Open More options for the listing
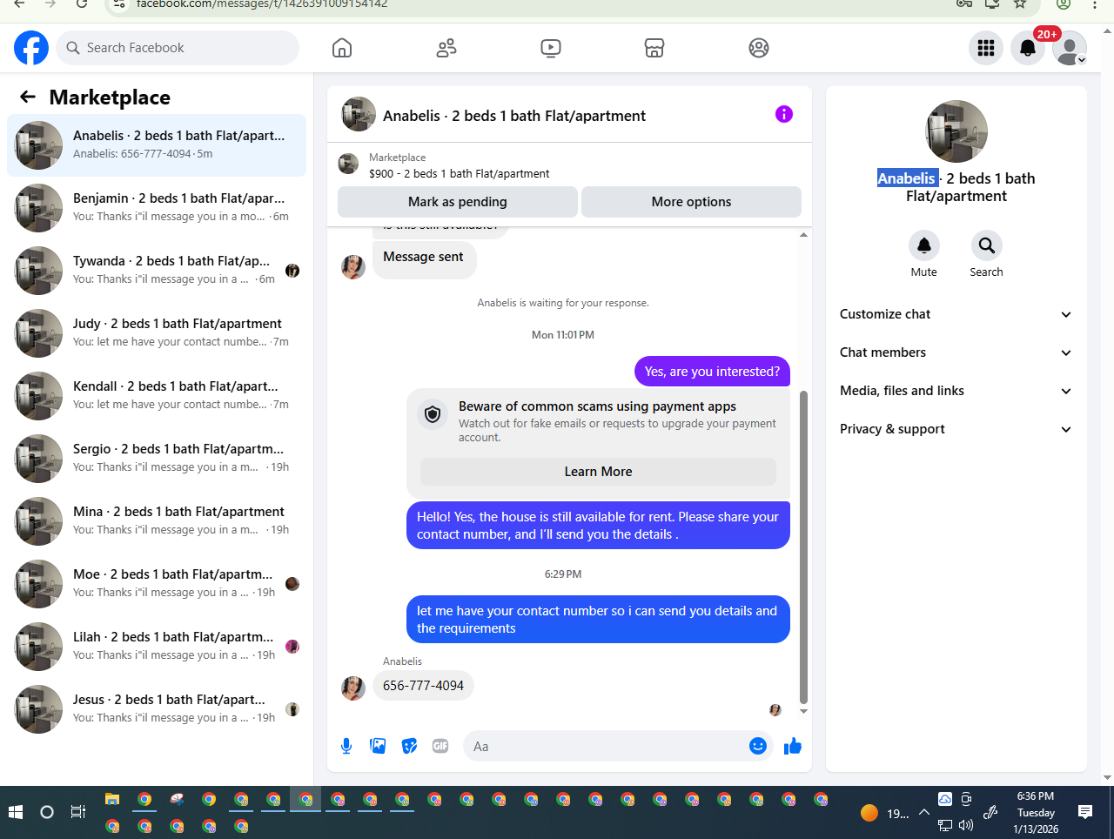The image size is (1114, 839). (691, 202)
